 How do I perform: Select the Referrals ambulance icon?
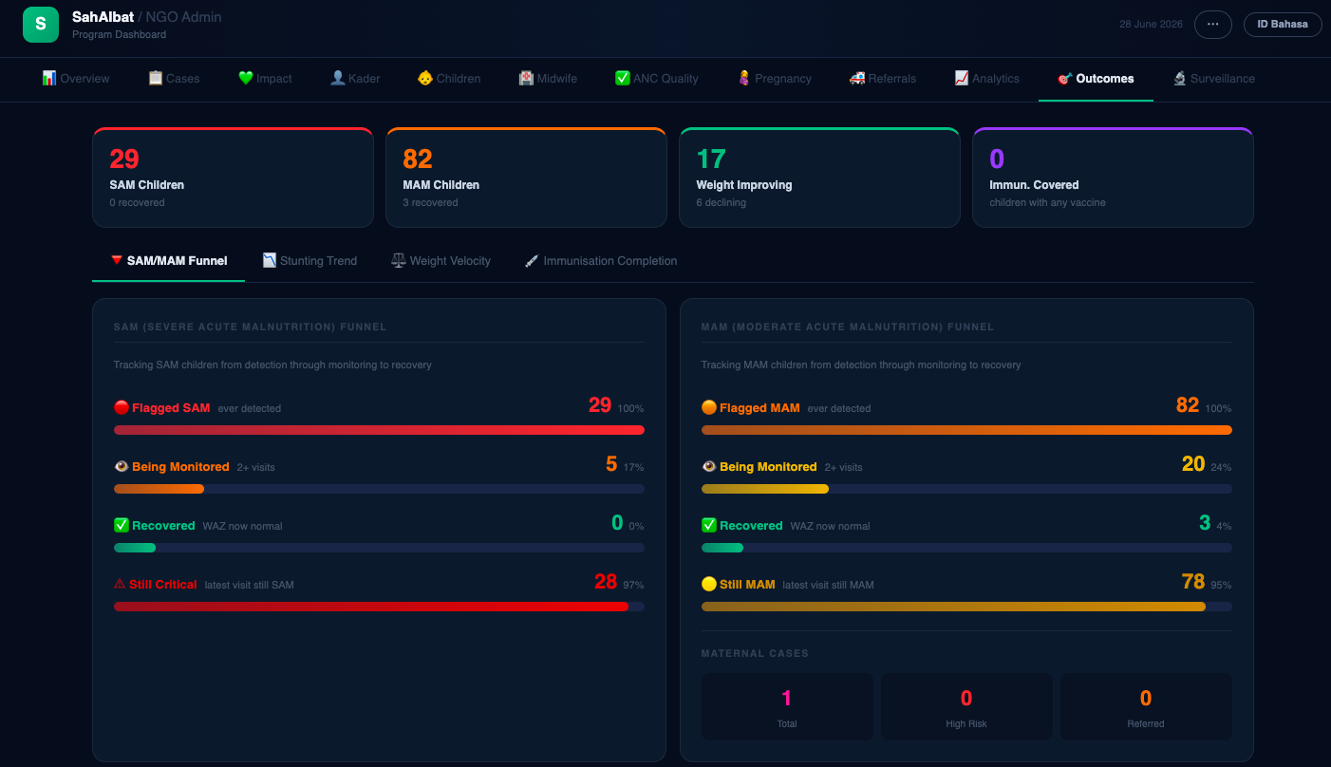[x=857, y=78]
